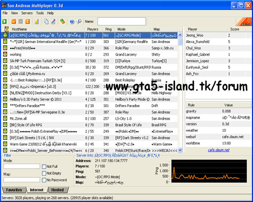Click lock icon beside Drifters Paradise

(x=5, y=106)
